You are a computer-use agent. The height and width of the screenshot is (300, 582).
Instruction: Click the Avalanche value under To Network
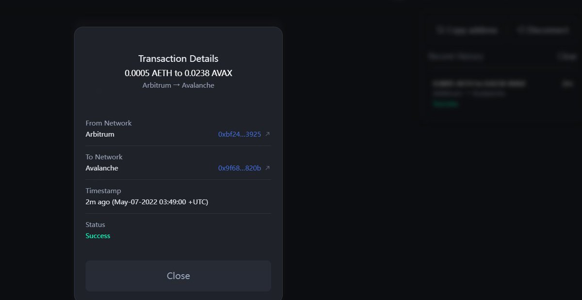(102, 168)
